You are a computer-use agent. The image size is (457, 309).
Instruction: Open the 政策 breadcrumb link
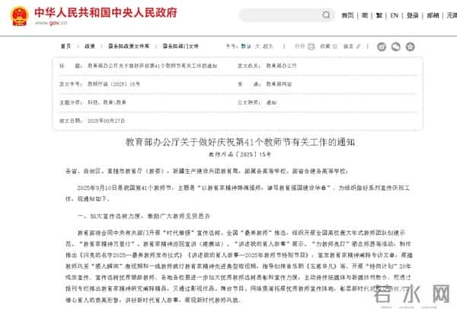point(90,46)
